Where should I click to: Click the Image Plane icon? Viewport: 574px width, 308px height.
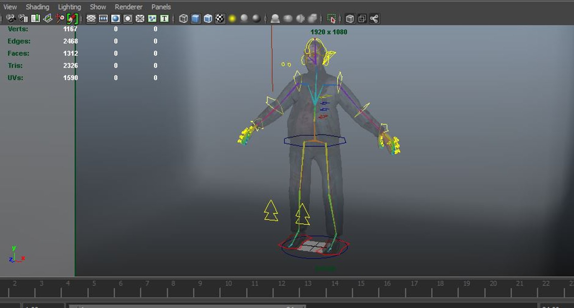pyautogui.click(x=48, y=19)
